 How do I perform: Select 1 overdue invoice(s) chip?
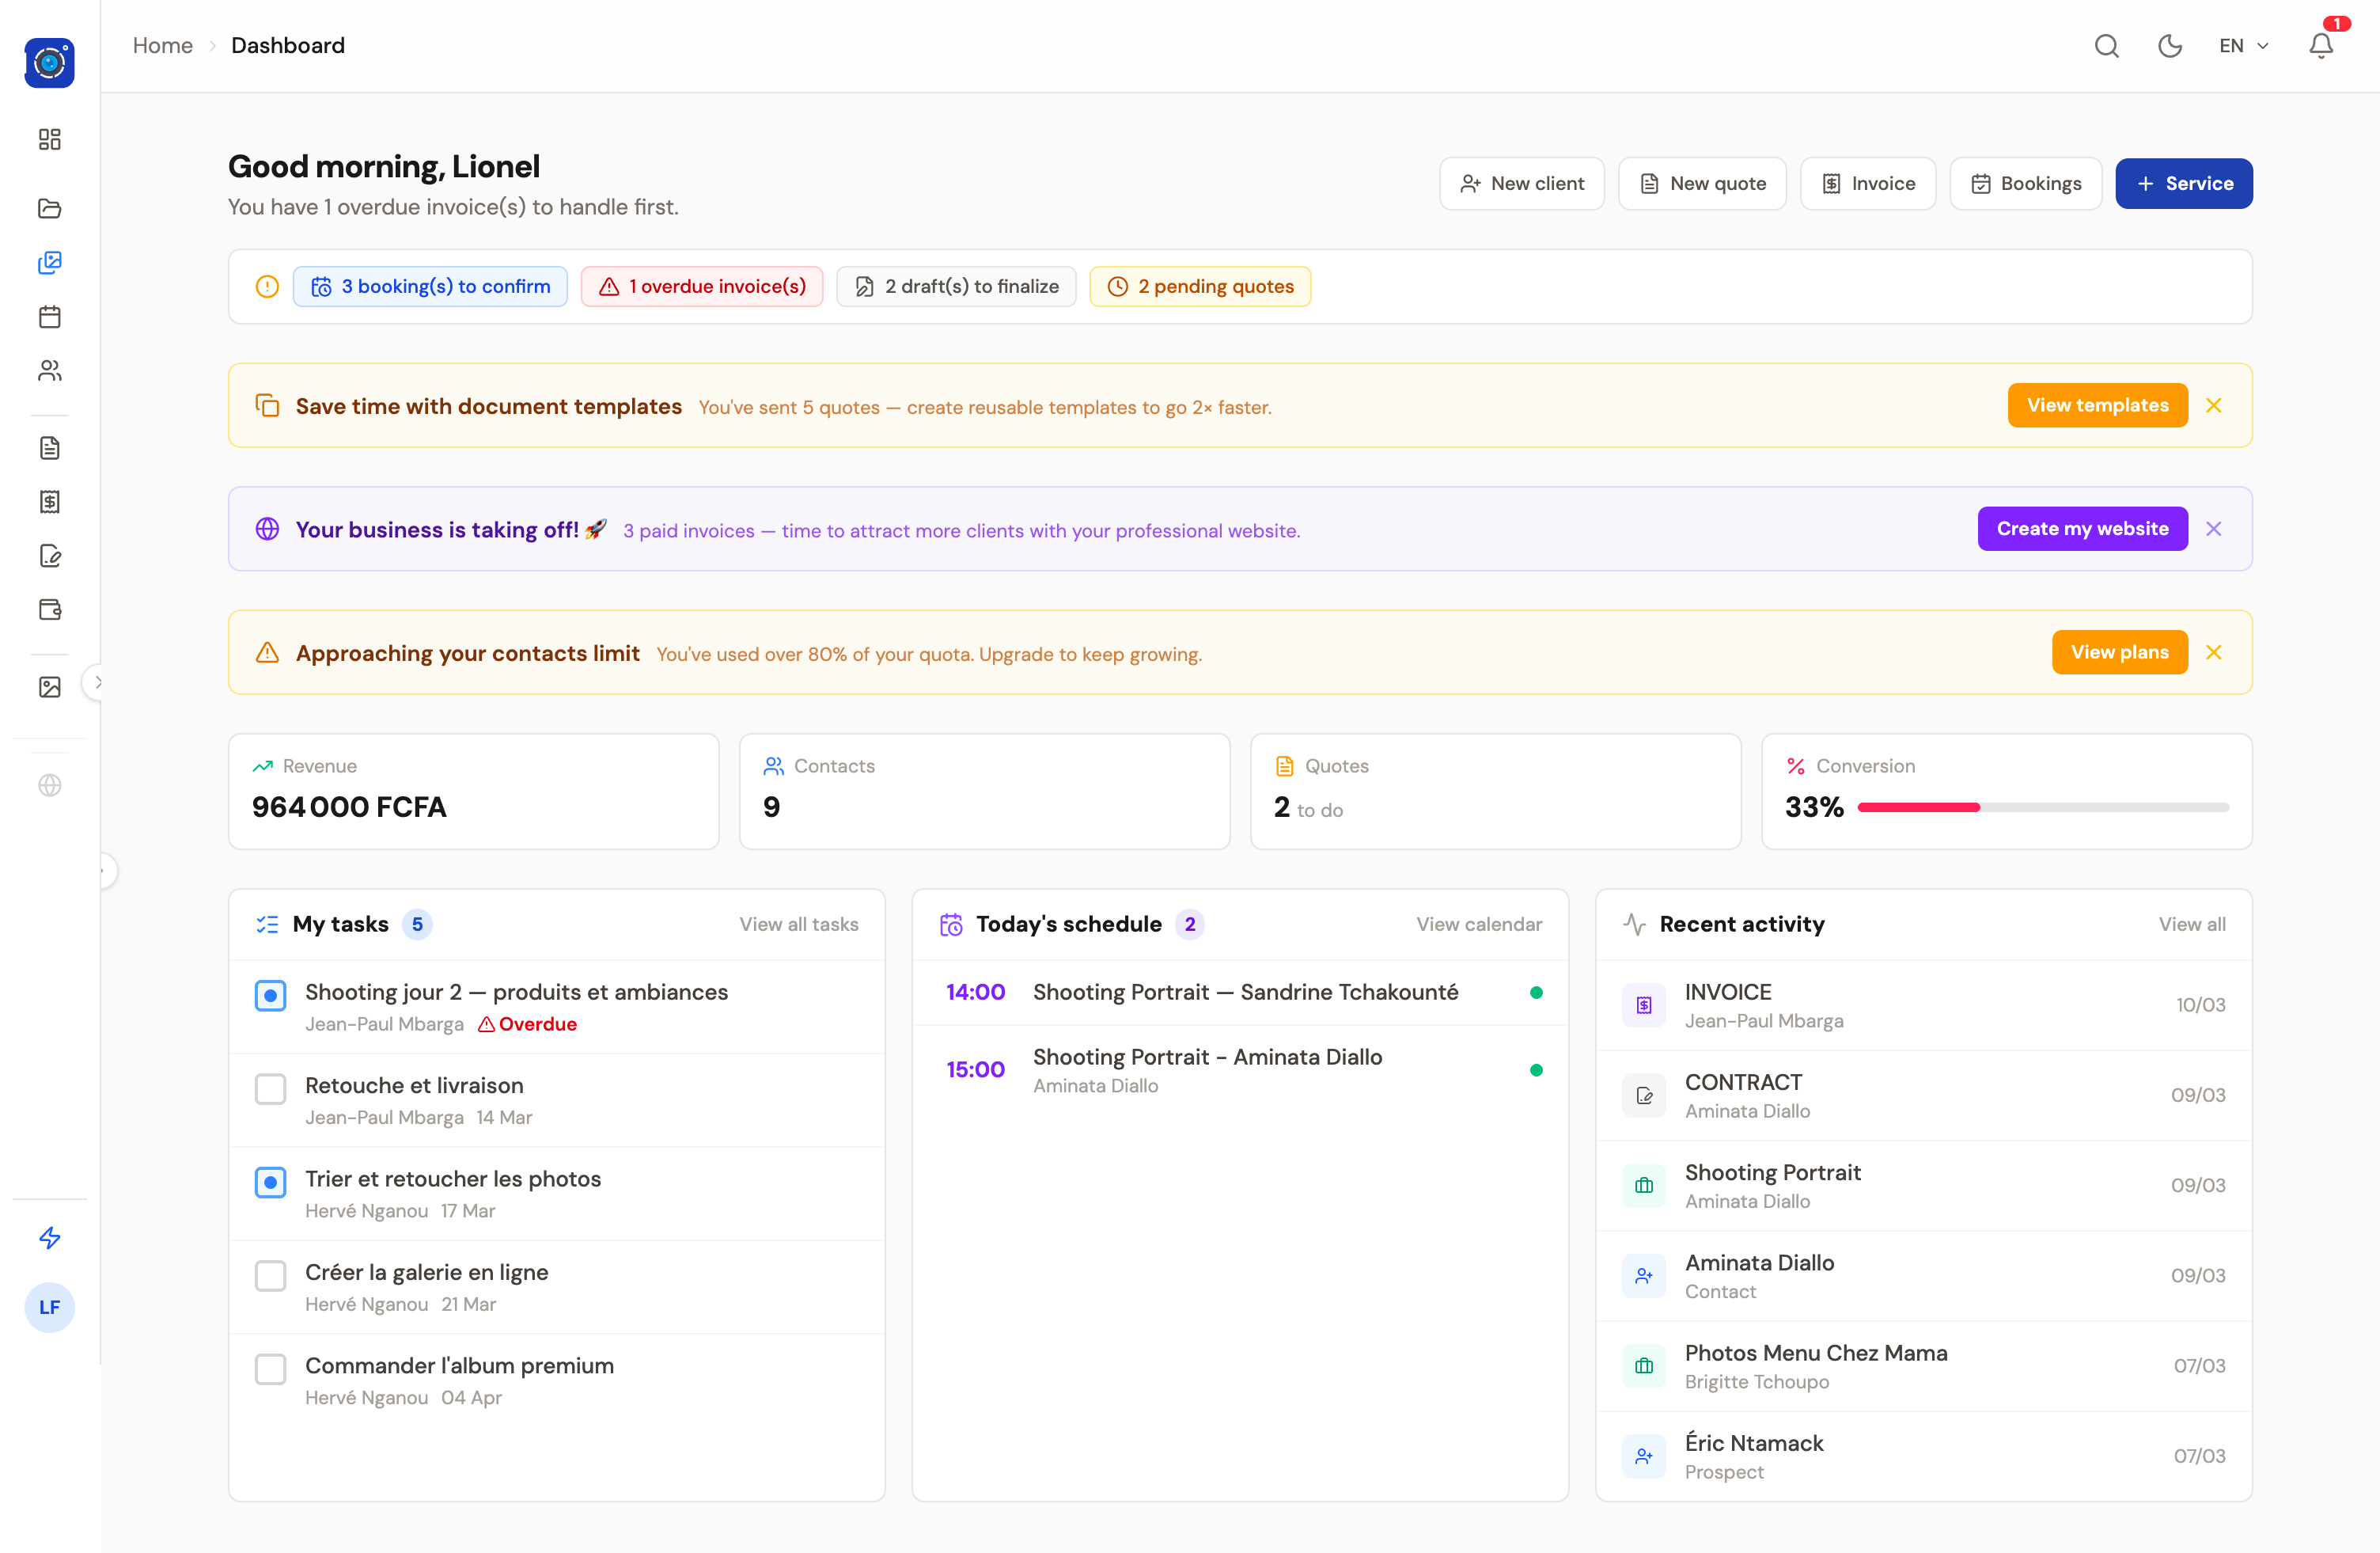pos(702,287)
